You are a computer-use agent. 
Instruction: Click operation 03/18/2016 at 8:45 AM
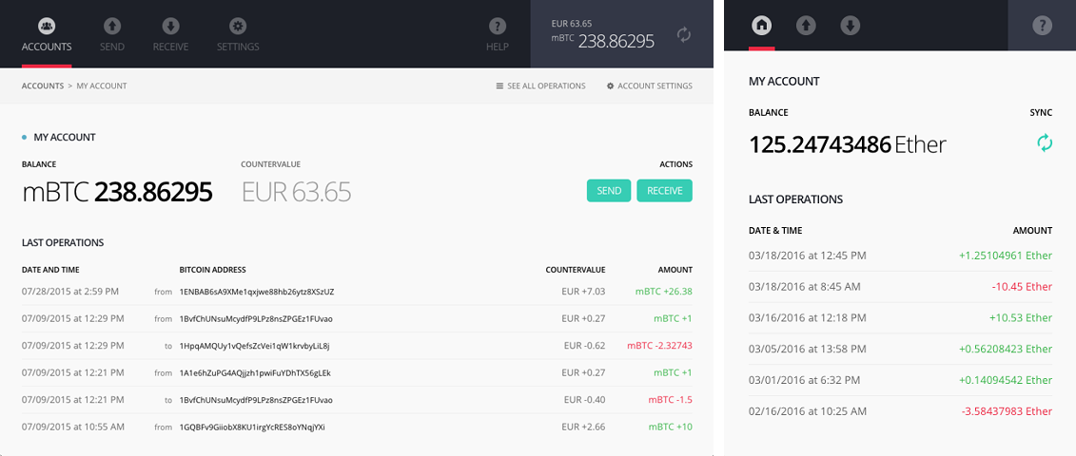click(804, 287)
